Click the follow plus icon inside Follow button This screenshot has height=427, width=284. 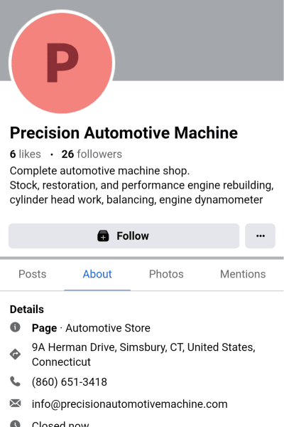103,236
